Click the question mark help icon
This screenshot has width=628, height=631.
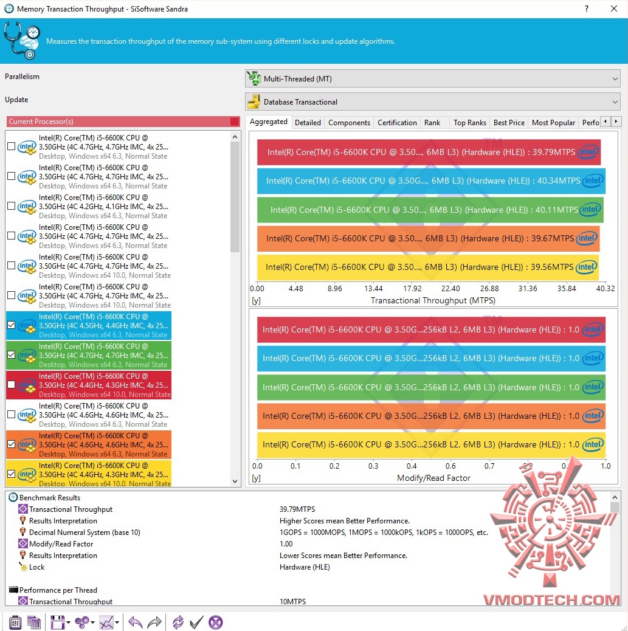587,9
